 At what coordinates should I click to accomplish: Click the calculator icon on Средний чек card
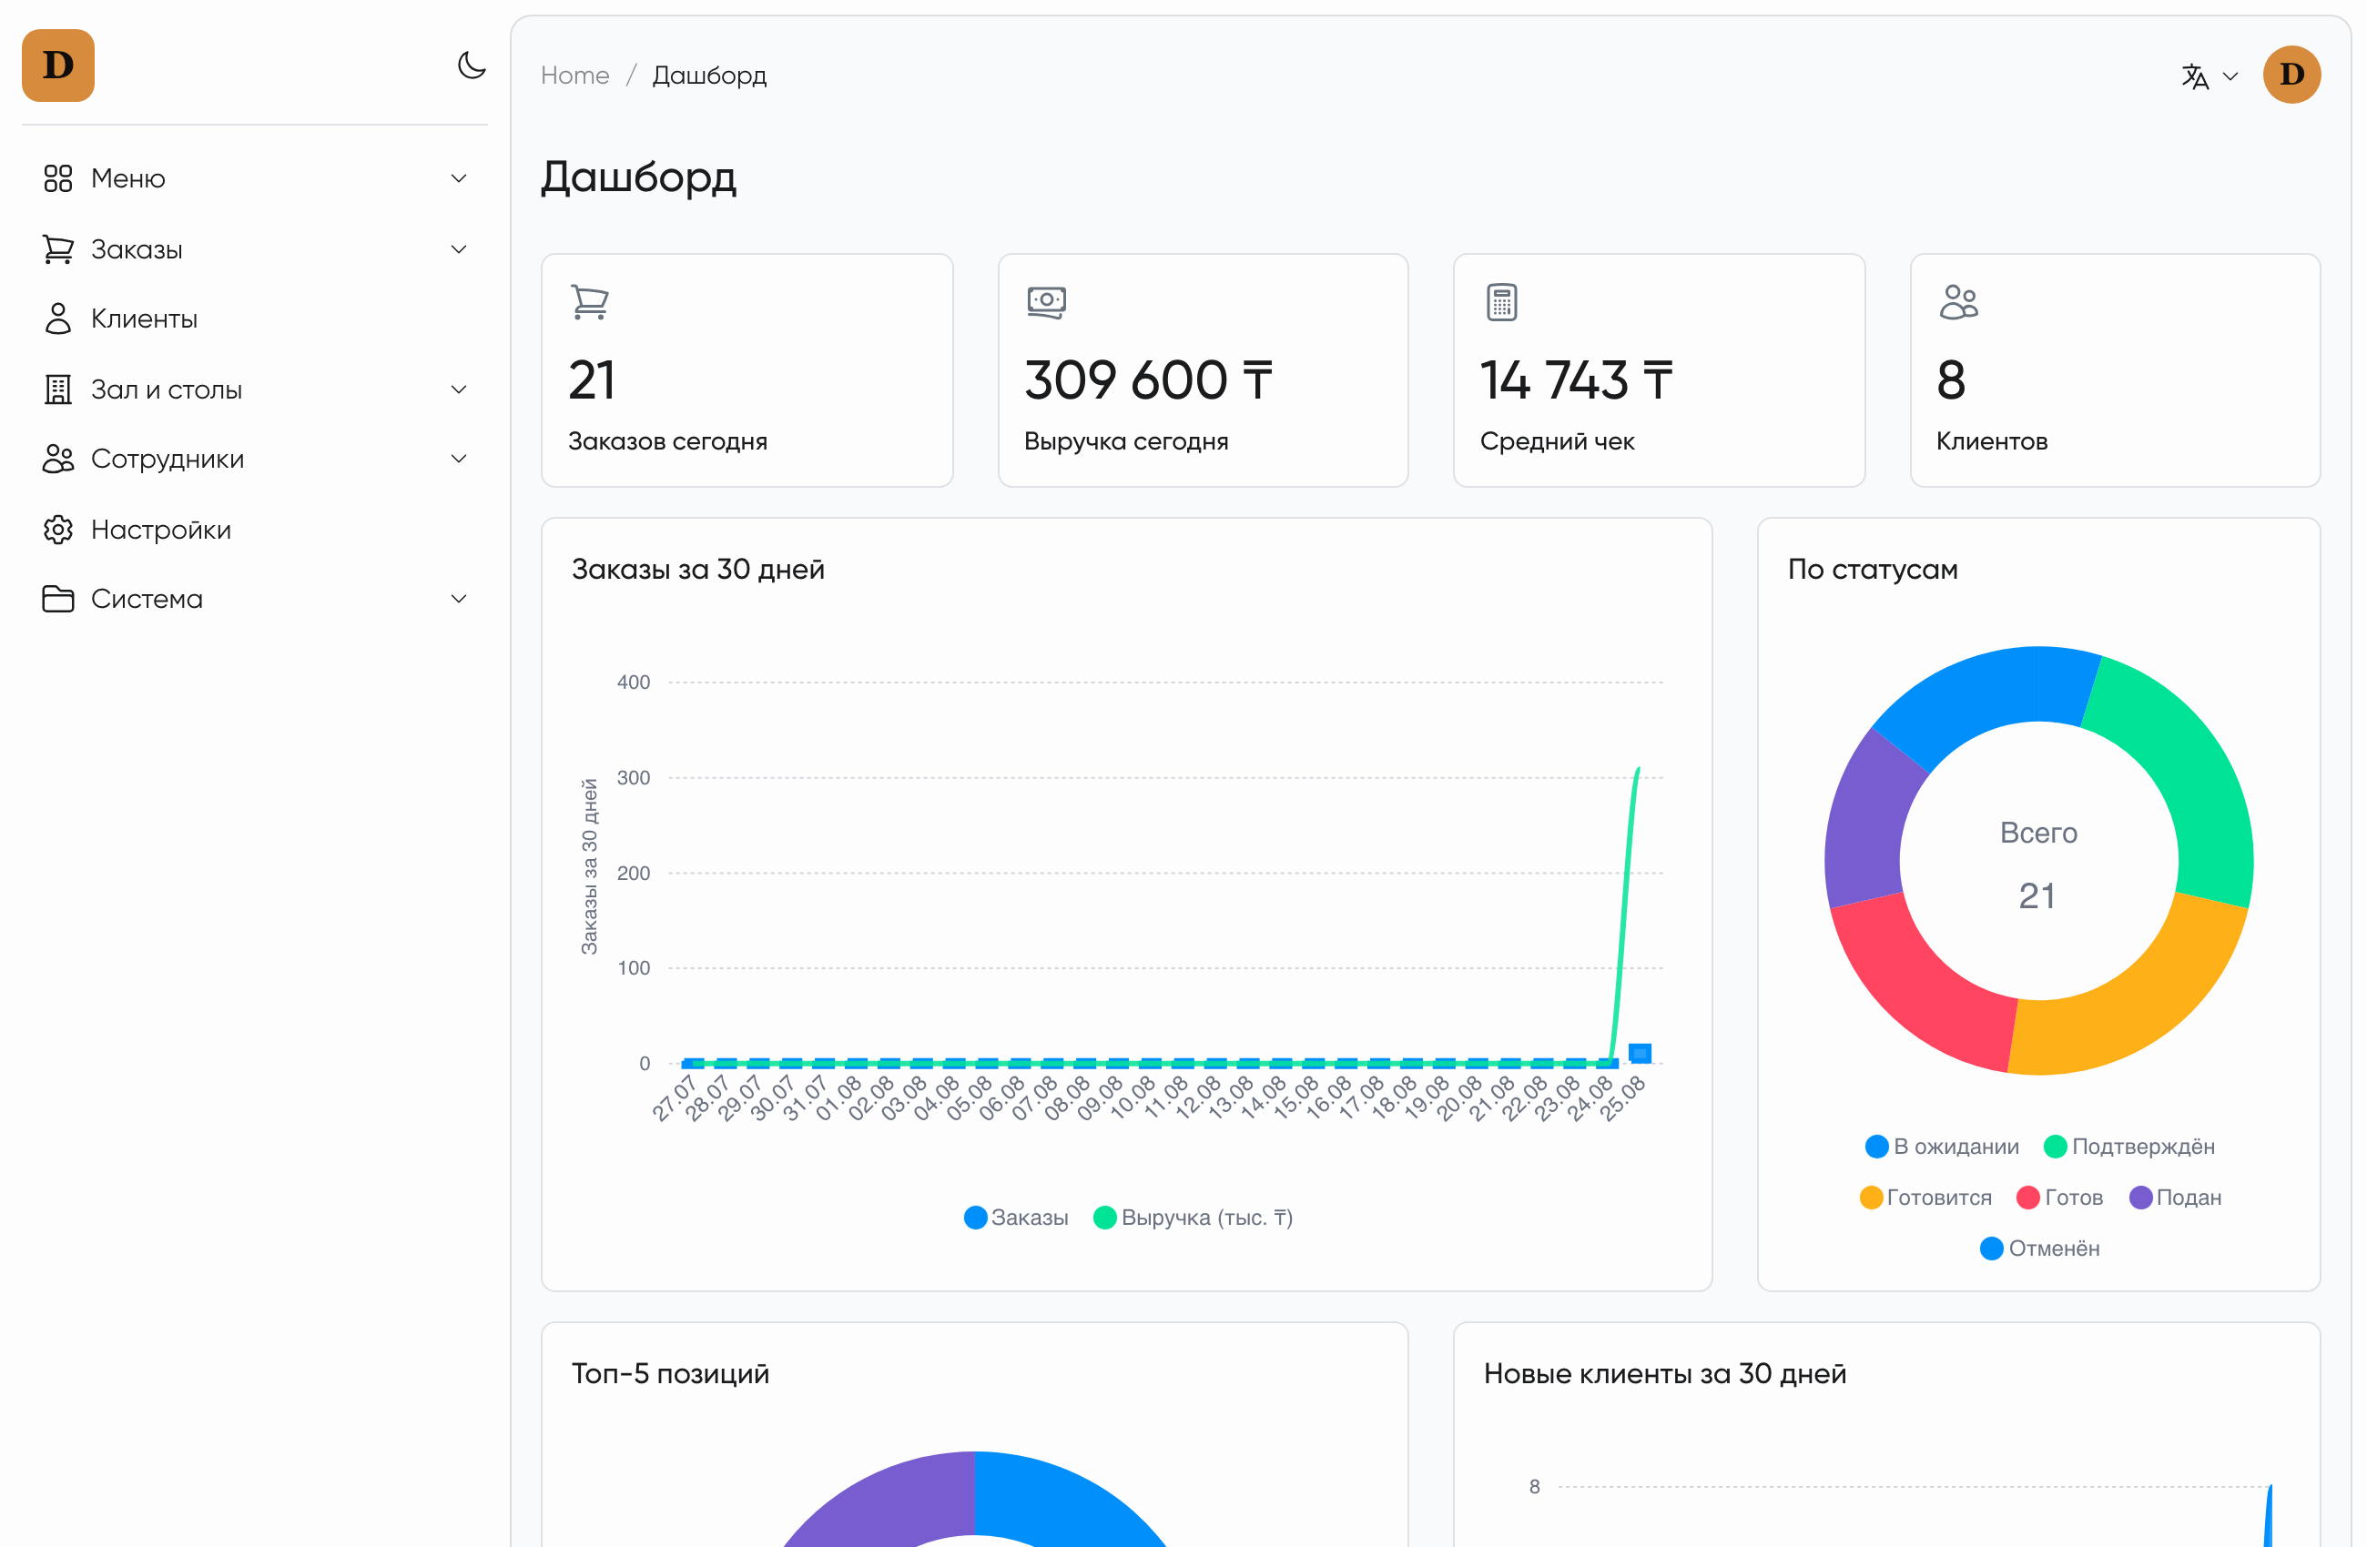click(x=1502, y=302)
